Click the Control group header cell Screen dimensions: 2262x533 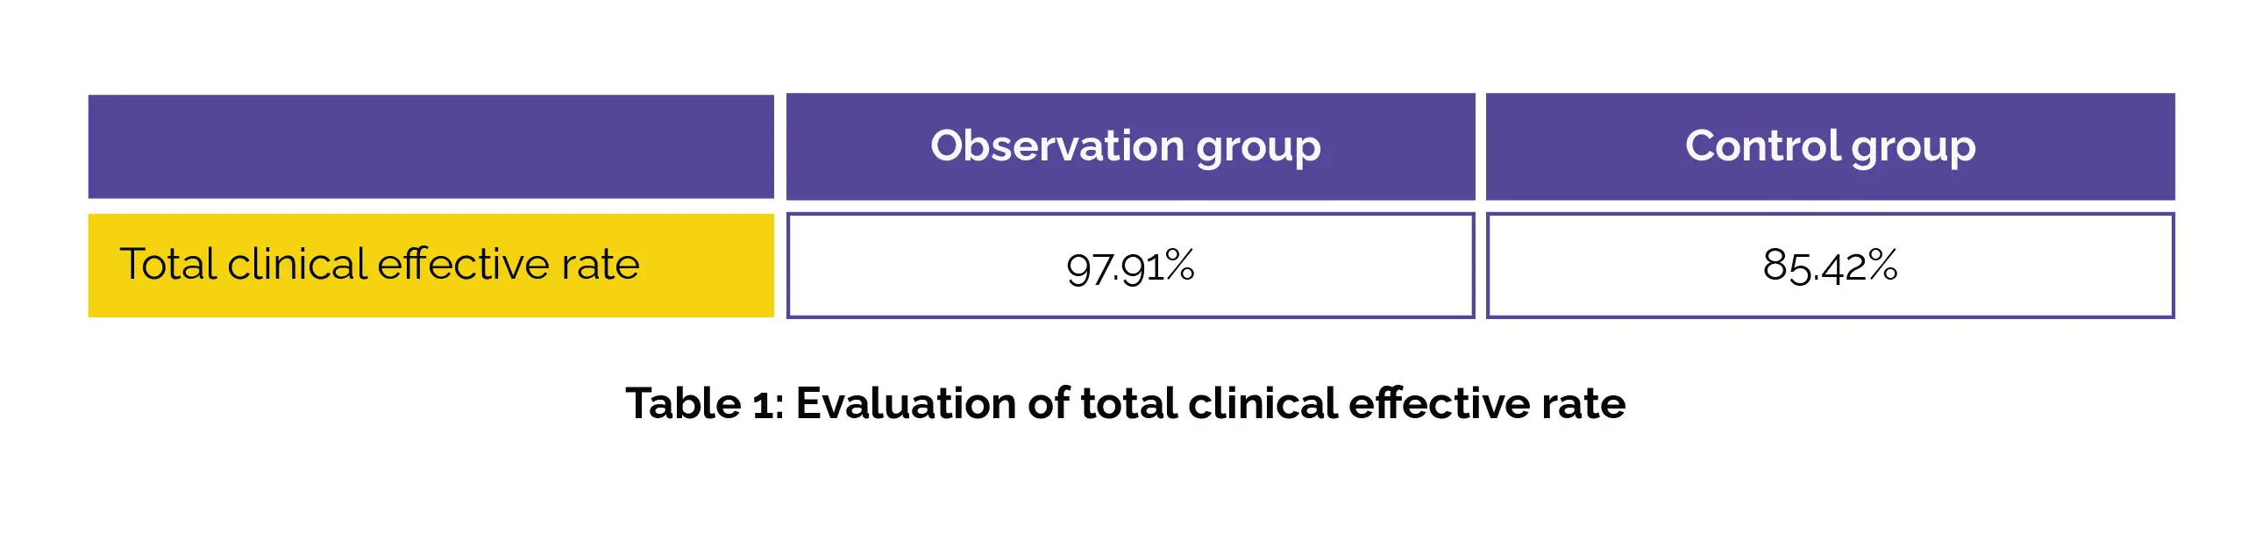click(x=1830, y=146)
